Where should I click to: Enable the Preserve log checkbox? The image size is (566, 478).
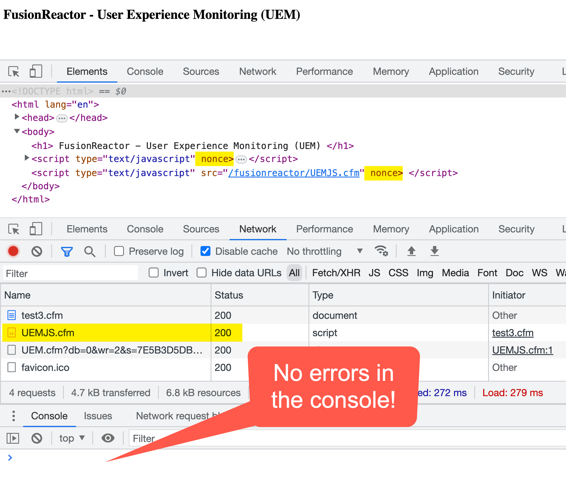pos(119,251)
